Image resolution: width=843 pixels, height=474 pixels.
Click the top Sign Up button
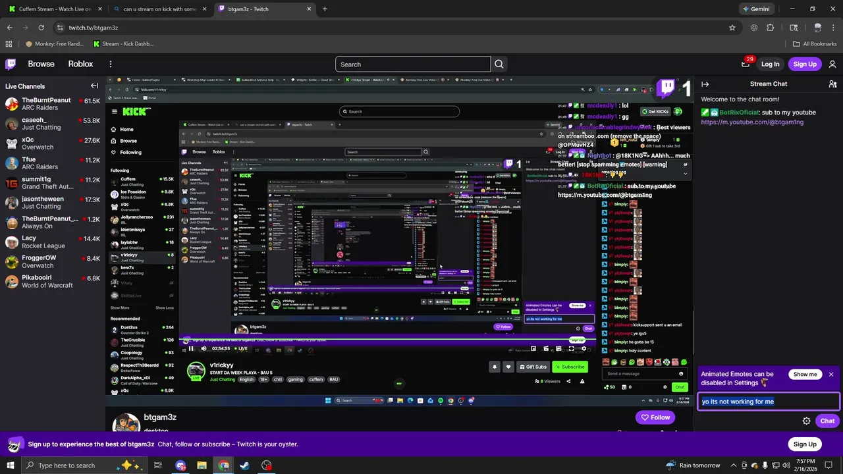pyautogui.click(x=805, y=64)
